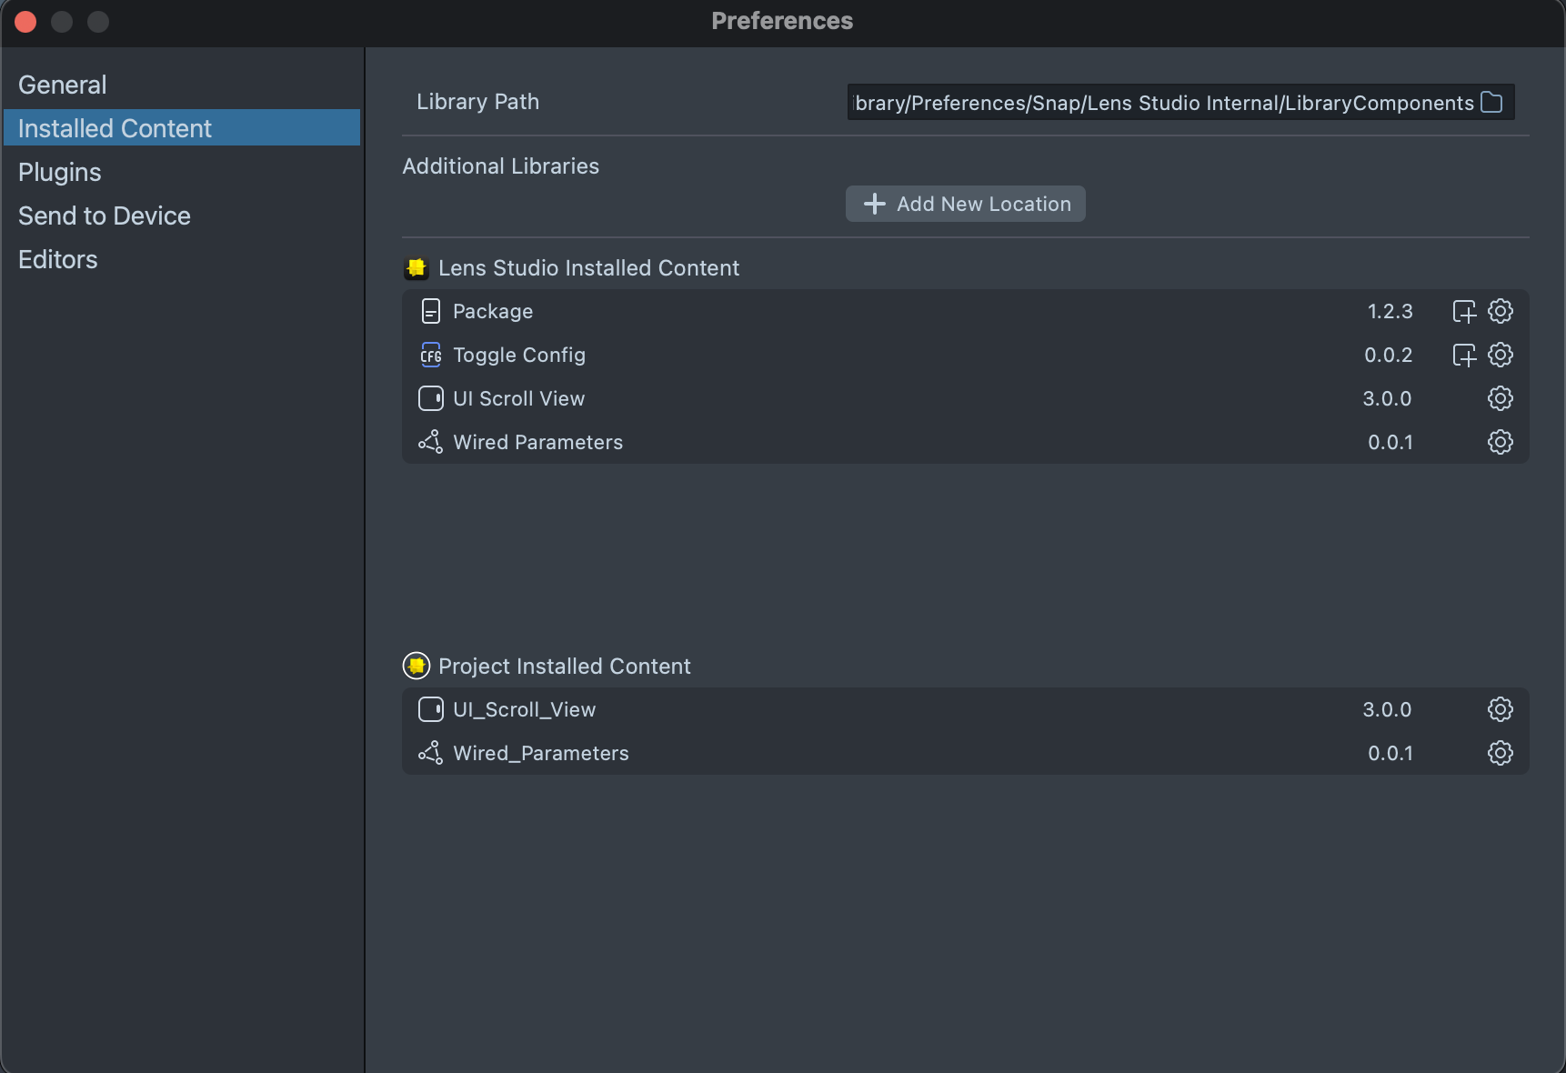
Task: Click the gear icon for Package
Action: click(x=1500, y=311)
